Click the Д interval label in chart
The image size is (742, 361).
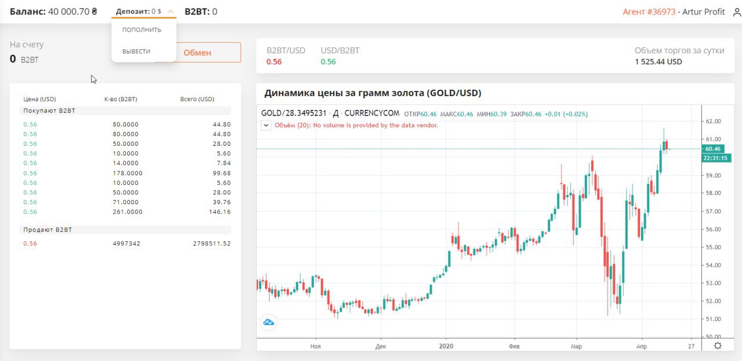coord(336,113)
